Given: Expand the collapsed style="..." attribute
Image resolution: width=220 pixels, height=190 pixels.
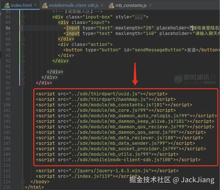Looking at the screenshot, I should 139,17.
